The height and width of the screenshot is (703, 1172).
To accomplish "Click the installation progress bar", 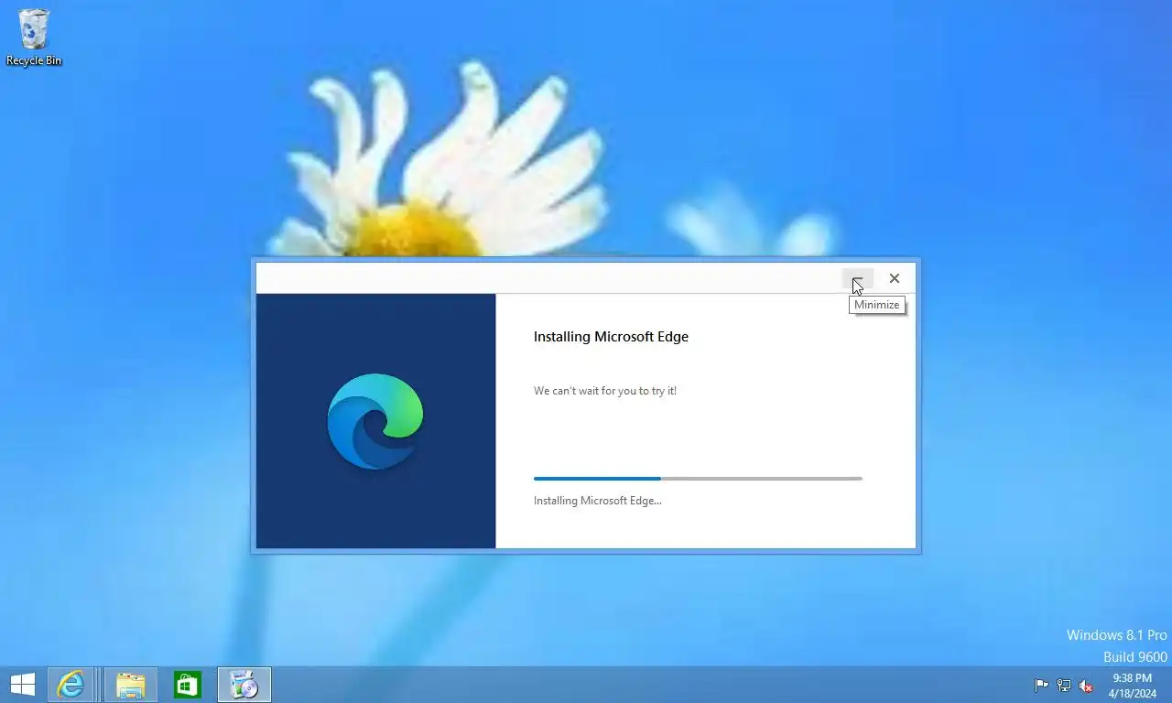I will pyautogui.click(x=698, y=479).
